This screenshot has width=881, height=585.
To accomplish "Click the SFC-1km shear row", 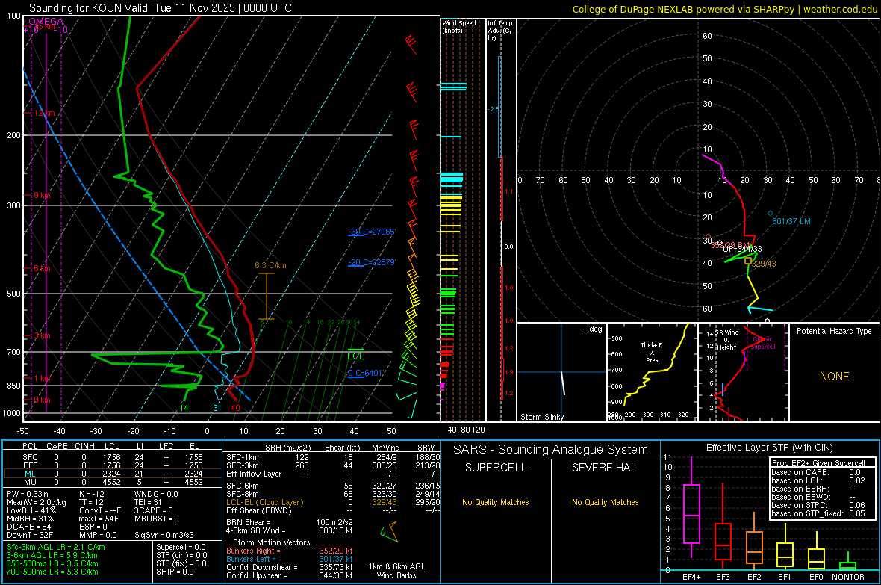I will (x=333, y=457).
